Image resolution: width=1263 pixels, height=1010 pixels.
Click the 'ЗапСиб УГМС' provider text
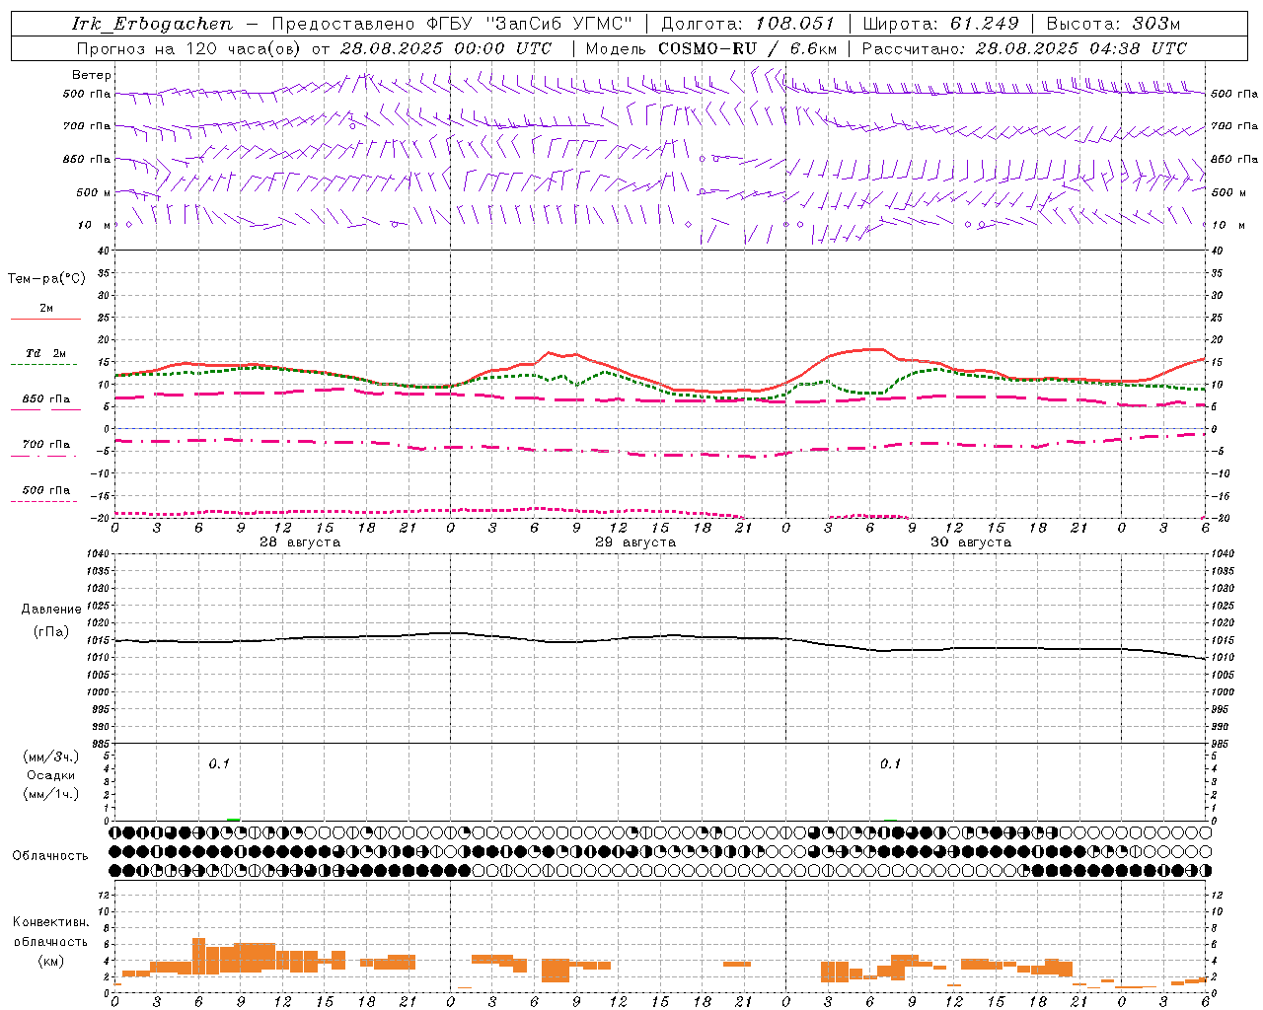(x=559, y=24)
